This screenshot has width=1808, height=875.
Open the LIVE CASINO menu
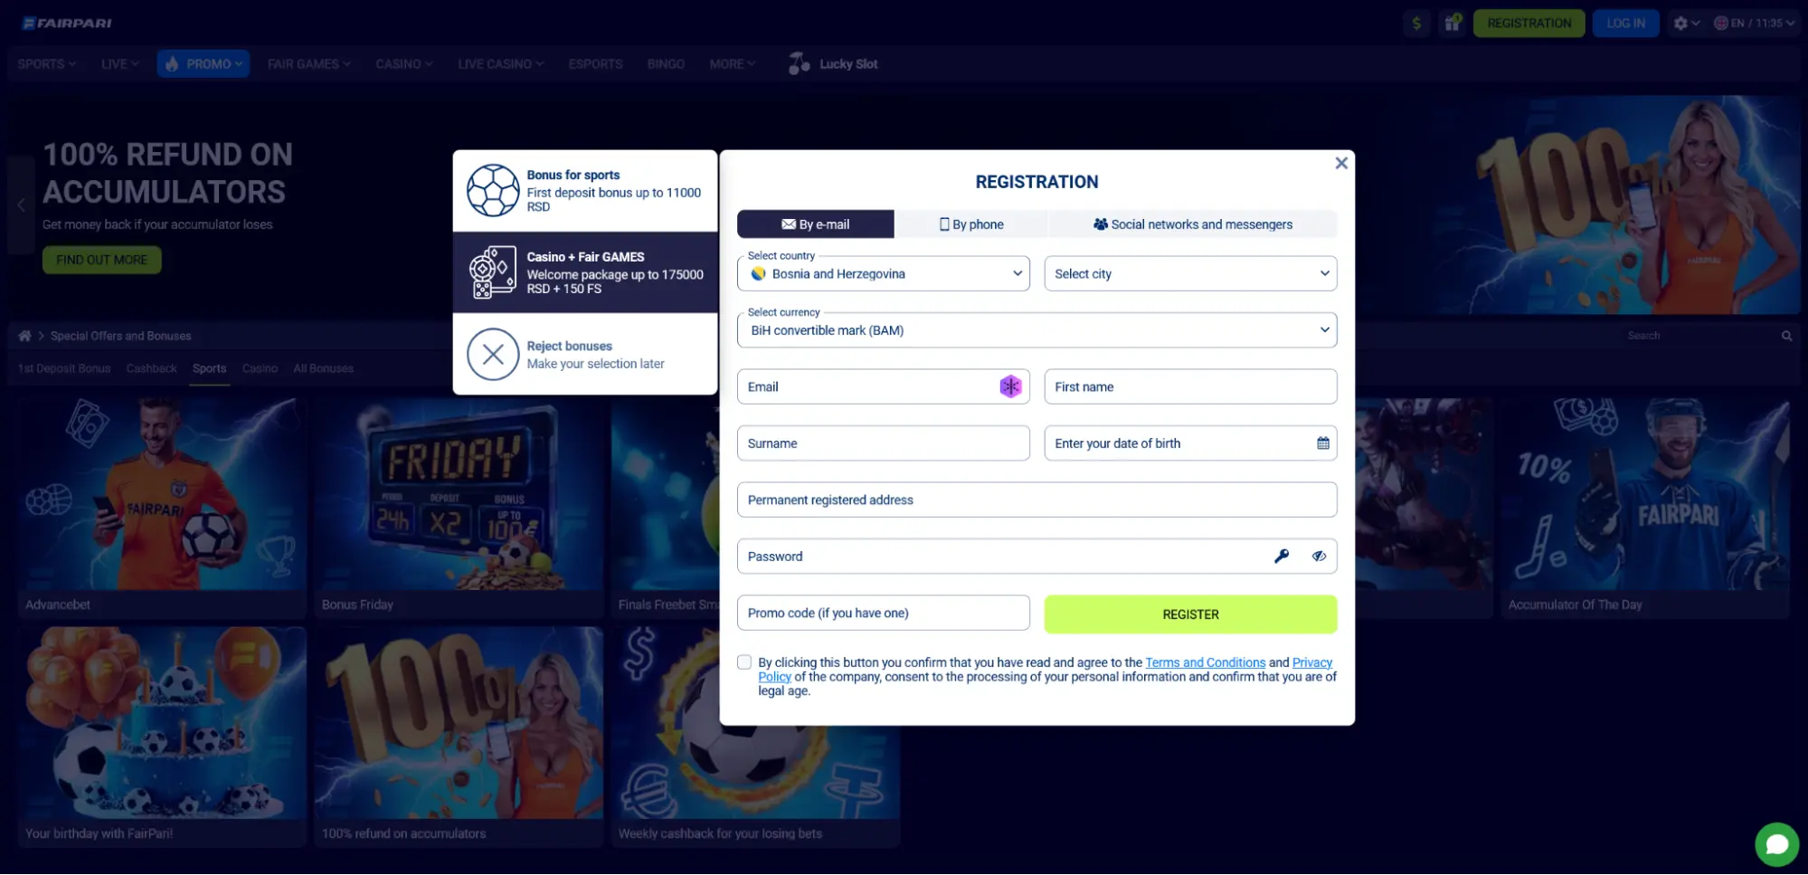click(x=500, y=64)
